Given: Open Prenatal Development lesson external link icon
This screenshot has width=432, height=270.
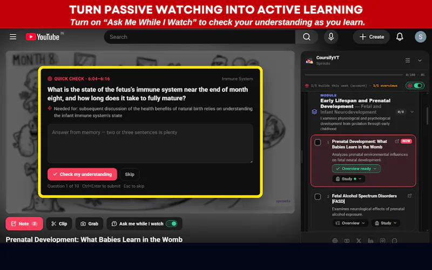Looking at the screenshot, I should pos(397,141).
